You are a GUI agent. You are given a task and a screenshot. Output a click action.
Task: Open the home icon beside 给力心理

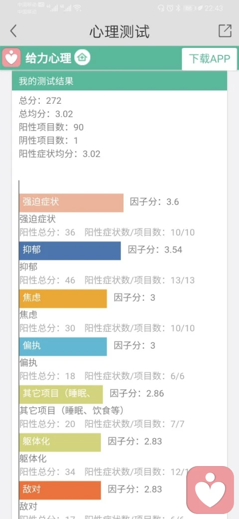point(82,58)
